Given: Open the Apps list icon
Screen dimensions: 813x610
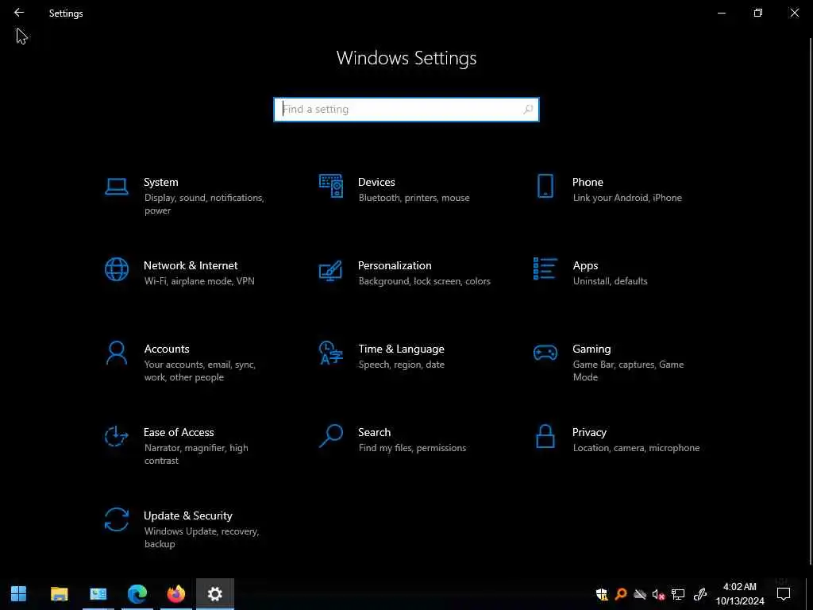Looking at the screenshot, I should coord(545,268).
